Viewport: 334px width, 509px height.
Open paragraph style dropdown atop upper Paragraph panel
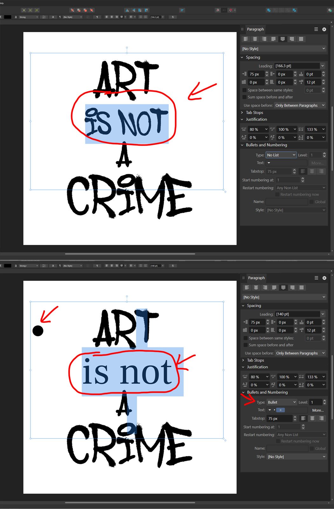[283, 49]
